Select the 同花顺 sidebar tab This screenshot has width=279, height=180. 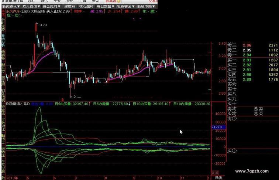[x=3, y=81]
